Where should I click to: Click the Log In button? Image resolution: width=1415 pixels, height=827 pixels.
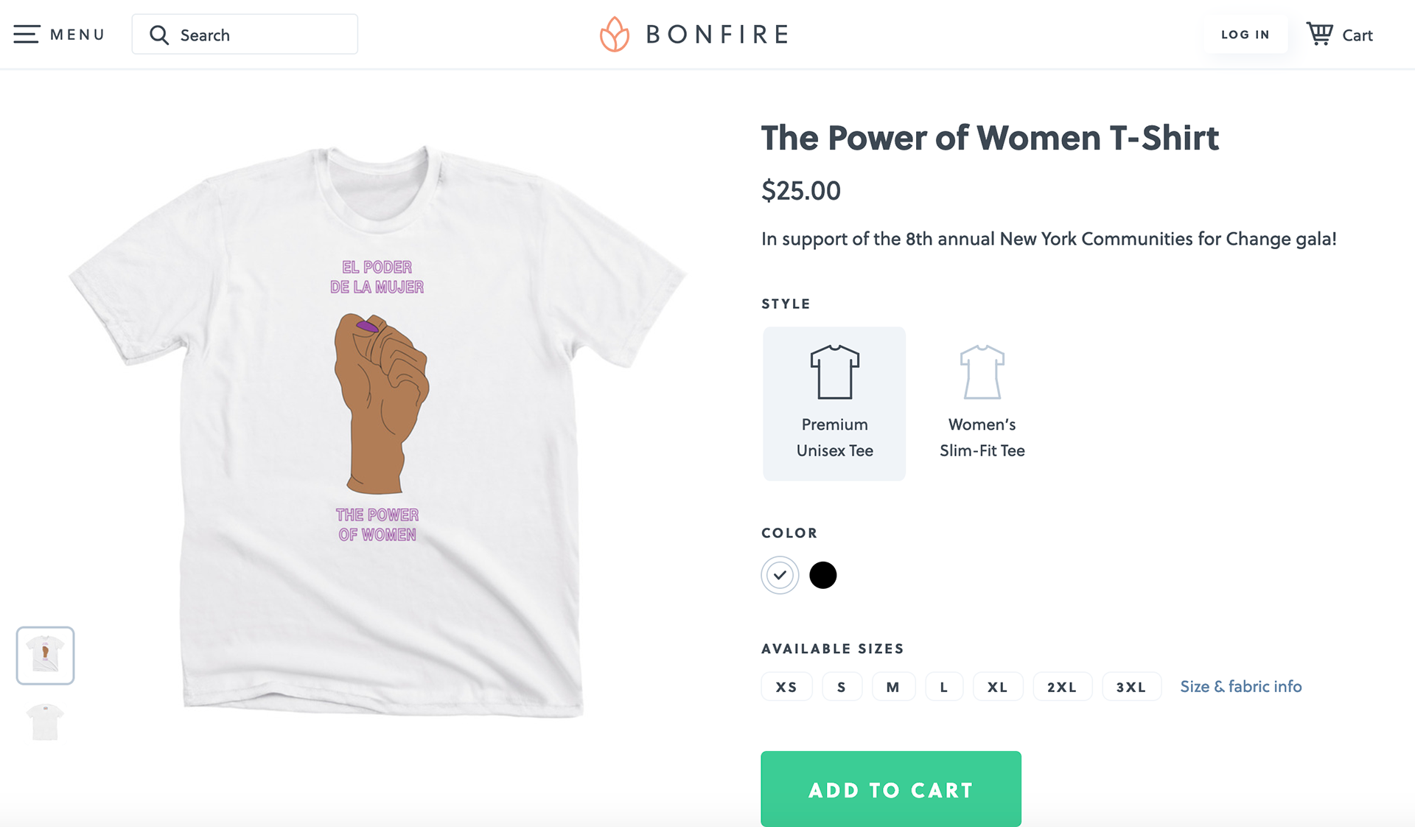click(1245, 35)
